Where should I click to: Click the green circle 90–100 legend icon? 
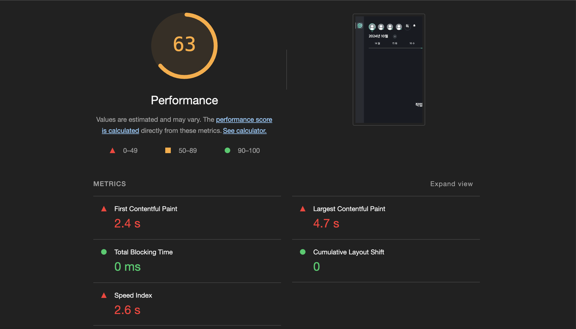[227, 150]
